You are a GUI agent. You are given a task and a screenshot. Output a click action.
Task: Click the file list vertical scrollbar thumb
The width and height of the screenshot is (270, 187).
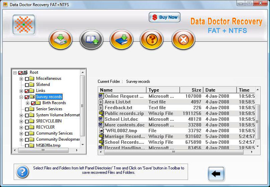point(258,122)
